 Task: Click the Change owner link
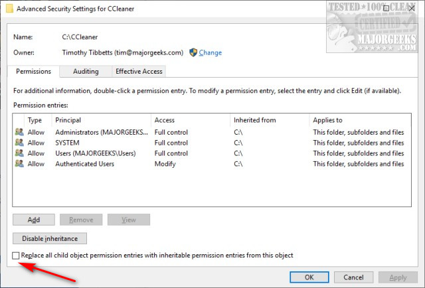(x=210, y=53)
